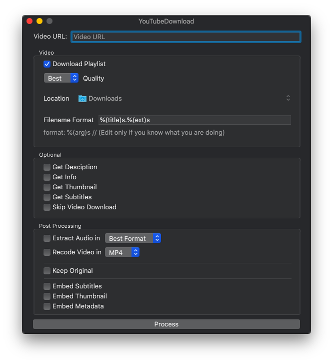Click the Optional section heading
333x363 pixels.
50,155
